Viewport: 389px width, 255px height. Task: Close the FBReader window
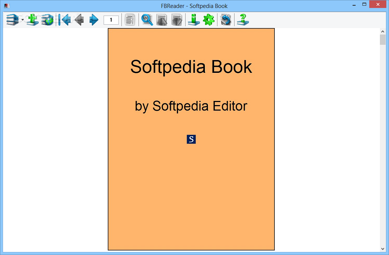(x=378, y=4)
